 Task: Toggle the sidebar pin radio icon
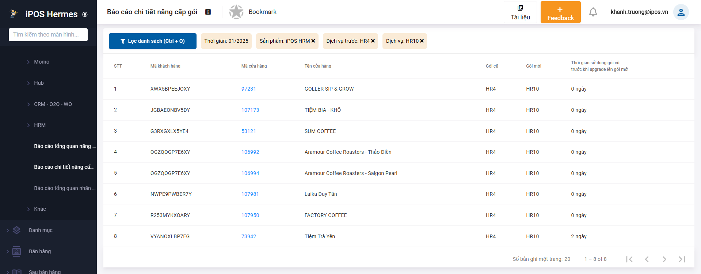pos(85,15)
